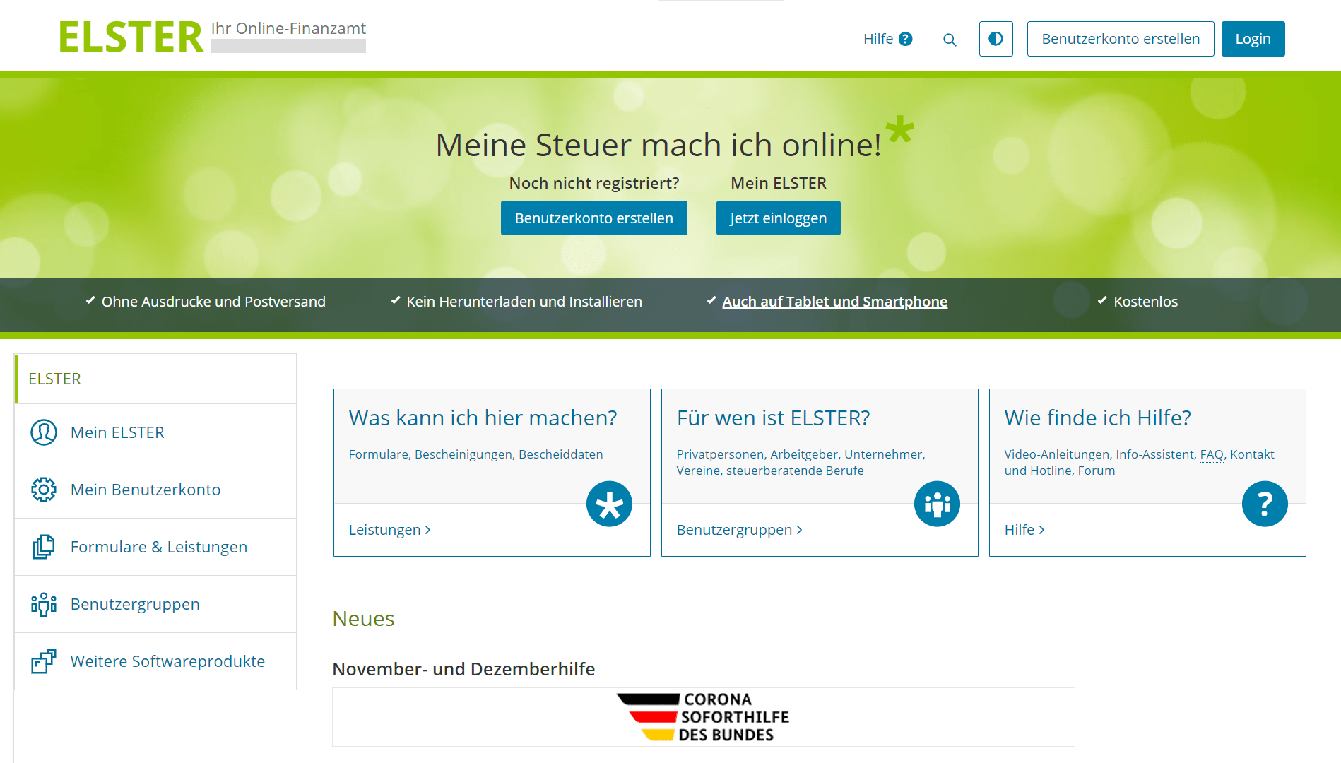Click the Benutzergruppen people icon in sidebar
Screen dimensions: 1341x763
[44, 604]
